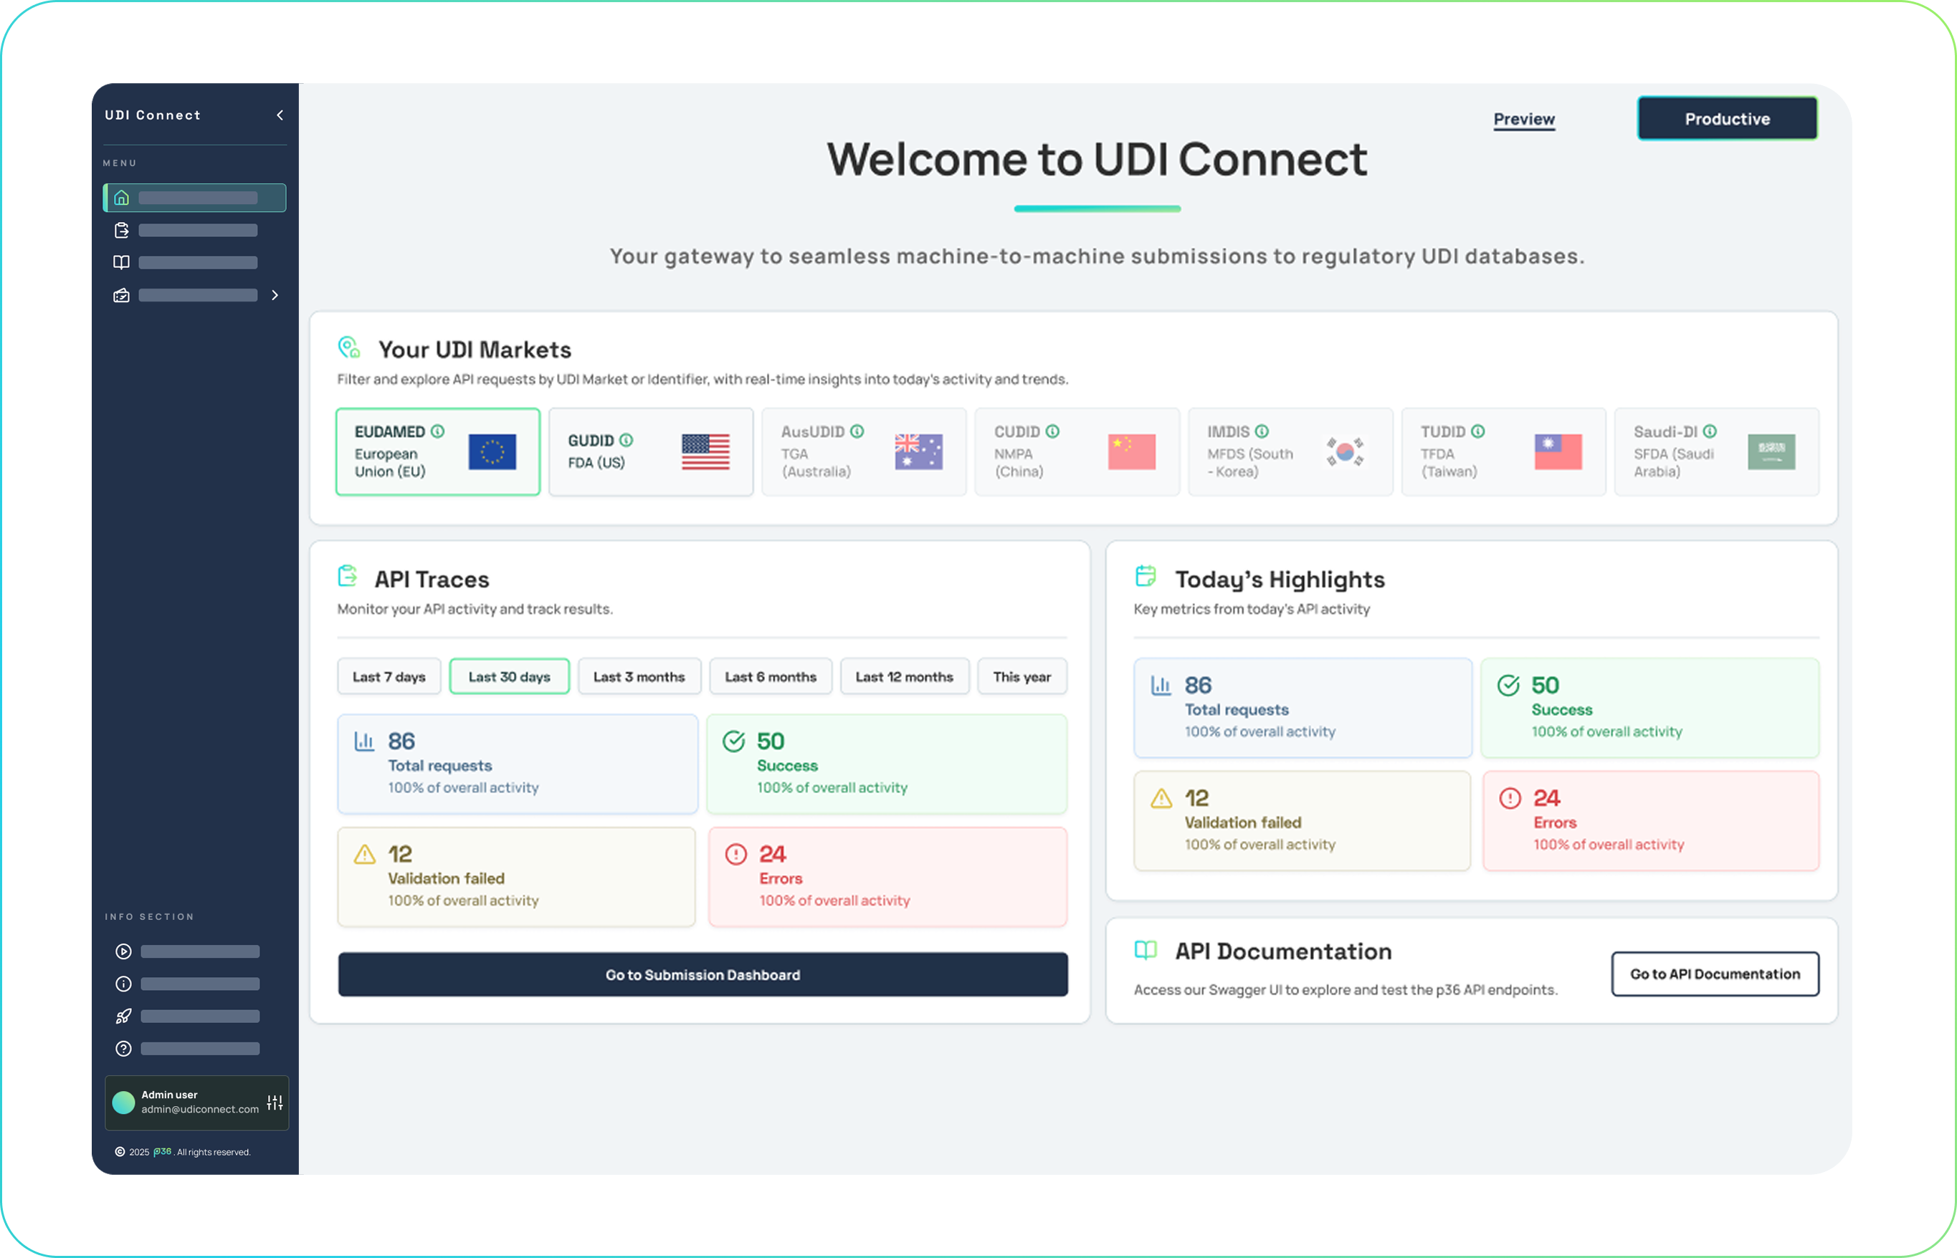Select the TUDID TFDA market card

click(1504, 452)
